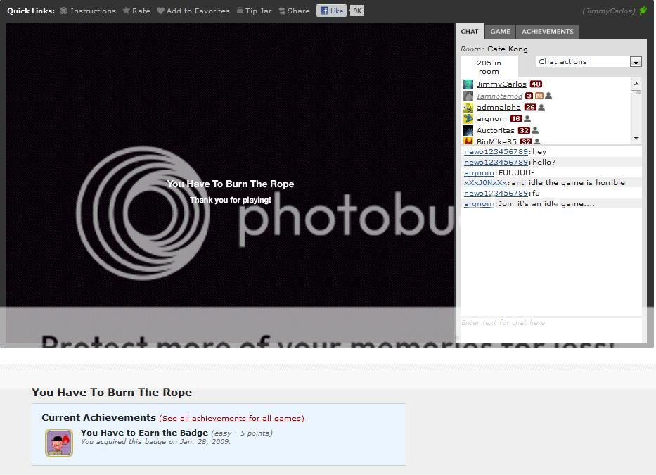Select JimmyCarlos in the user list
This screenshot has height=475, width=656.
click(501, 84)
